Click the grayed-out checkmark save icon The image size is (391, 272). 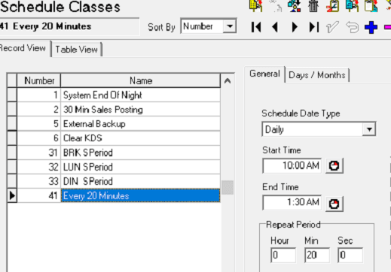332,27
